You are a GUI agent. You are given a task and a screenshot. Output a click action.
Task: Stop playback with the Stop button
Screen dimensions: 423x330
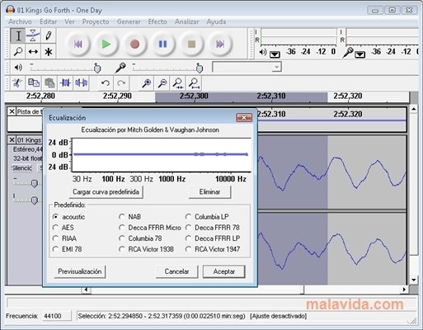pyautogui.click(x=191, y=44)
